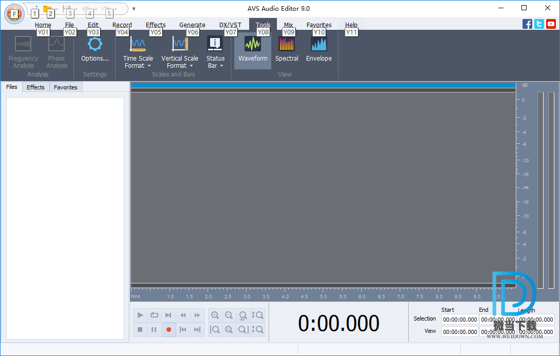Click the rewind button
560x356 pixels.
click(x=183, y=315)
